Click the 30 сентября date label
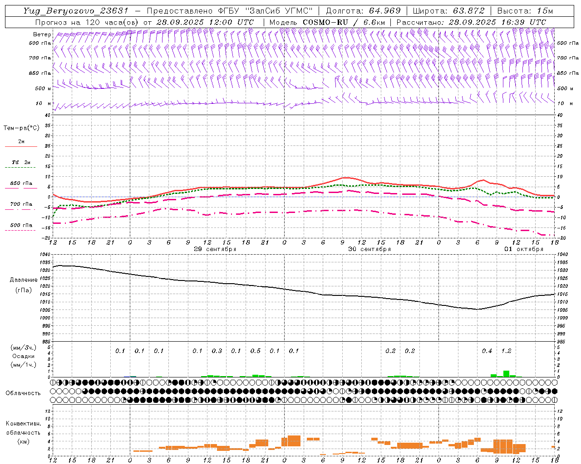Viewport: 581px width, 464px height. coord(369,249)
